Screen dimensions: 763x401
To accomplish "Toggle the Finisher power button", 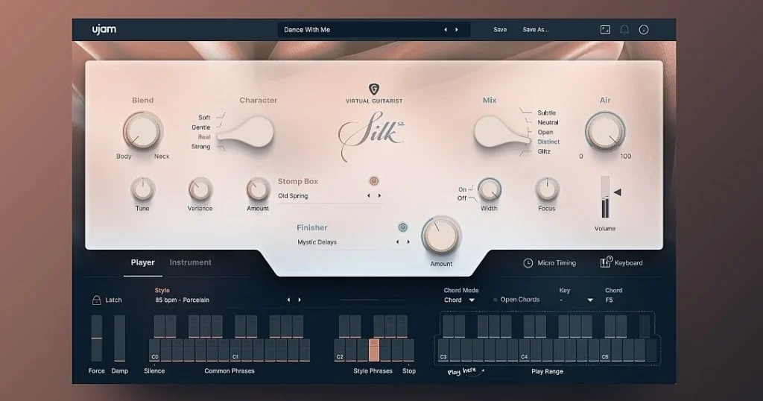I will (402, 227).
